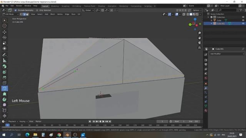Select the Inset Faces tool
Screen dimensions: 246x138
pos(4,72)
